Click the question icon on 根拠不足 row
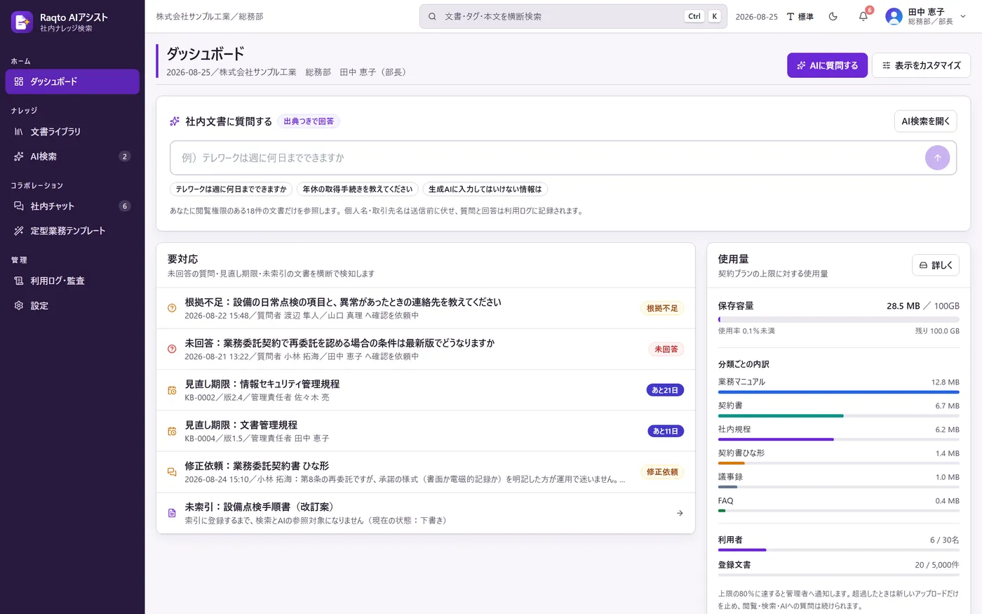This screenshot has width=982, height=614. (172, 308)
